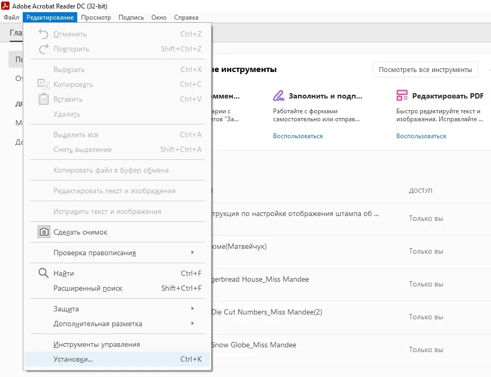Click Воспользоваться link under Редактировать PDF
Viewport: 491px width, 377px height.
click(421, 136)
